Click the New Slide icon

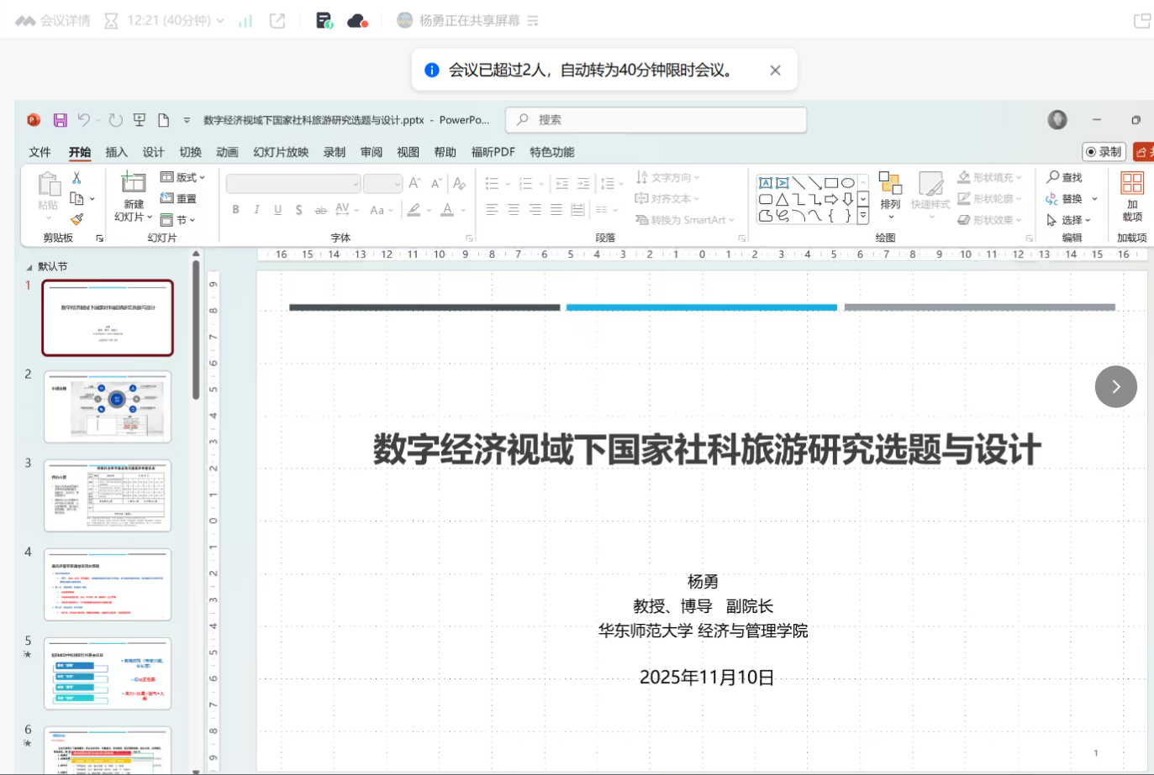(x=134, y=183)
